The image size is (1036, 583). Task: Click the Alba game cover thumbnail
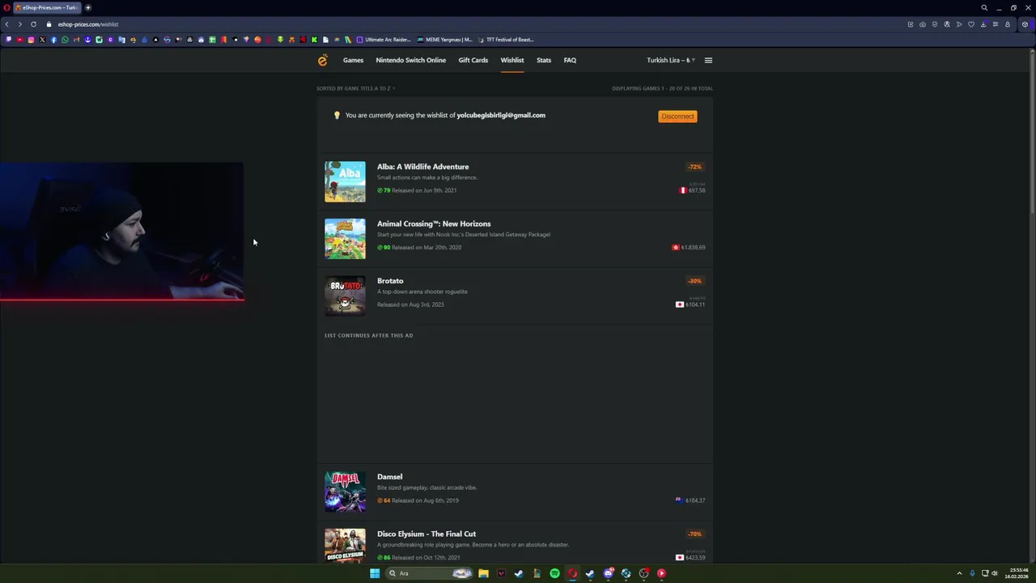pyautogui.click(x=345, y=181)
